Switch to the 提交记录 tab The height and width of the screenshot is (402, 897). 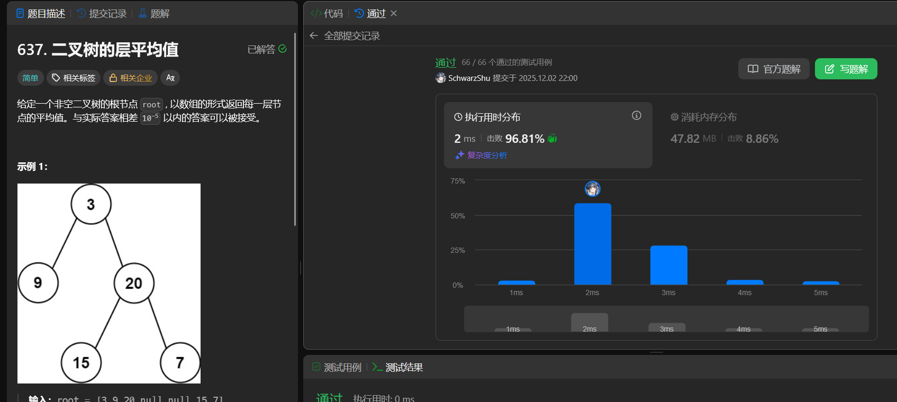102,13
